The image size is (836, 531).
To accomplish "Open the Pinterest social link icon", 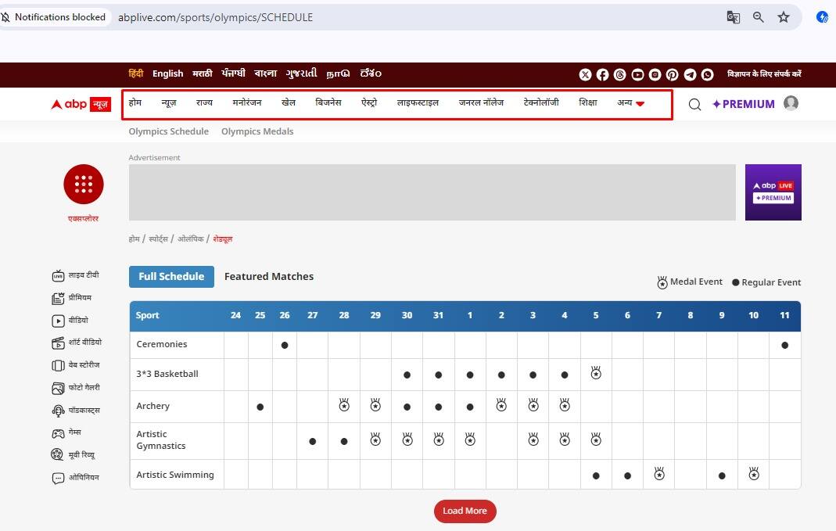I will click(673, 74).
